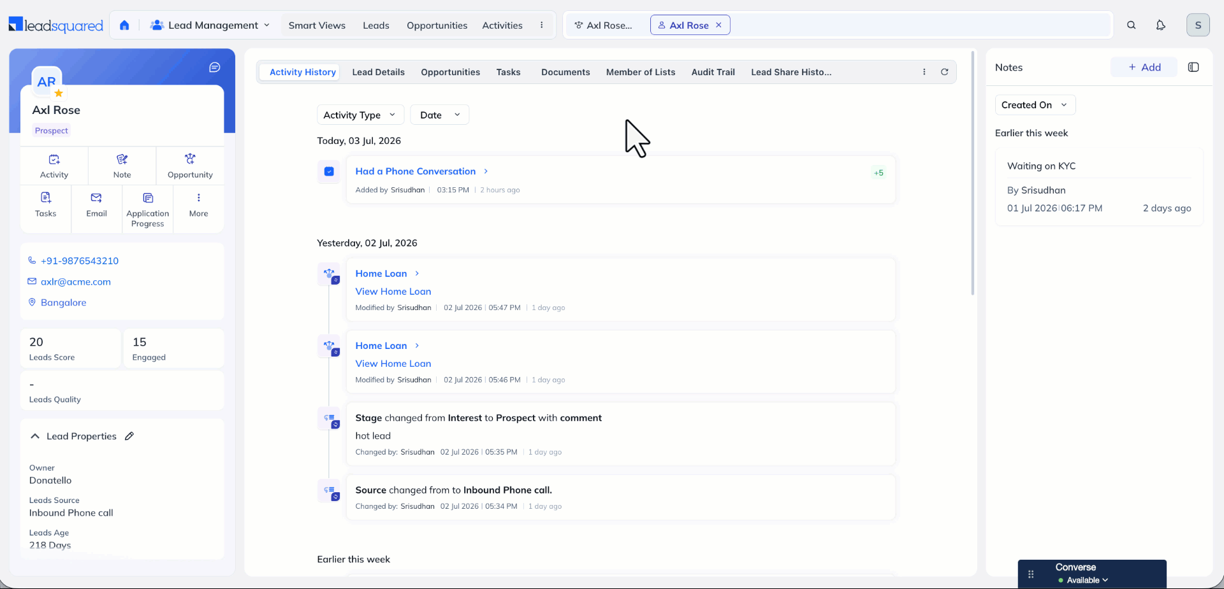
Task: Grab the Converse widget drag handle
Action: [1031, 574]
